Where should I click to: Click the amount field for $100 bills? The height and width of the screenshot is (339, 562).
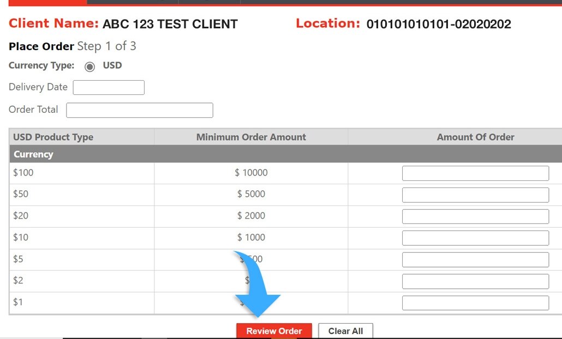[x=475, y=173]
